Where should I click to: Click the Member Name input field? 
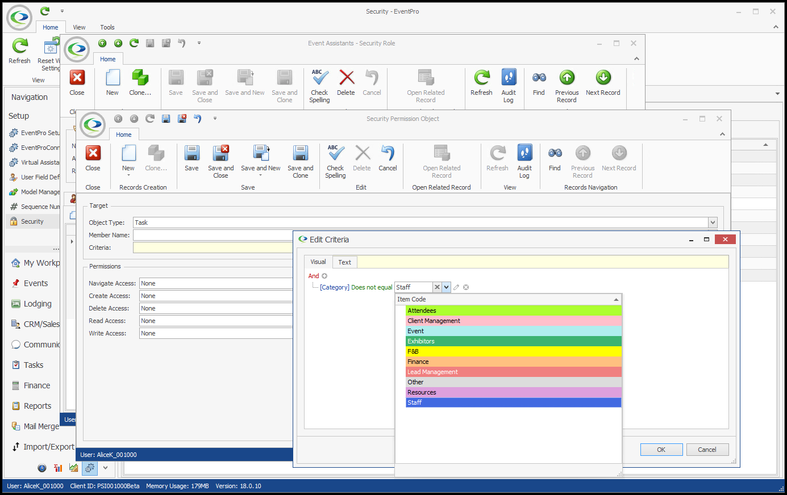(x=213, y=235)
